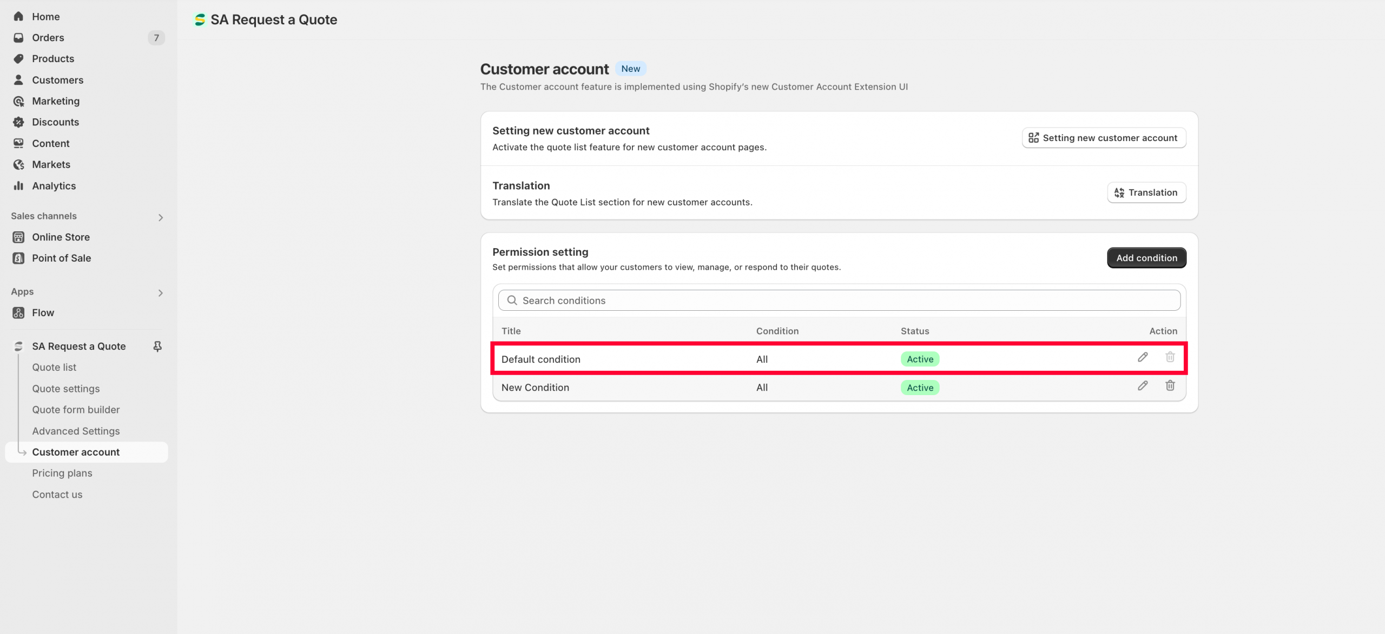Click the Markets globe icon

18,164
